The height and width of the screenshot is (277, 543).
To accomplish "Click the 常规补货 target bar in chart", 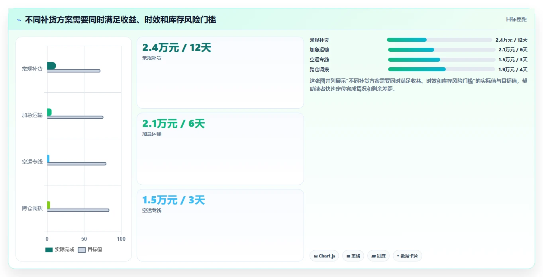I will pos(74,71).
